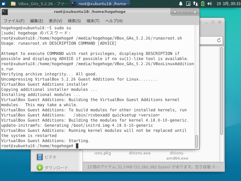The height and width of the screenshot is (181, 241).
Task: Open the Whisker applications menu icon
Action: 3,4
